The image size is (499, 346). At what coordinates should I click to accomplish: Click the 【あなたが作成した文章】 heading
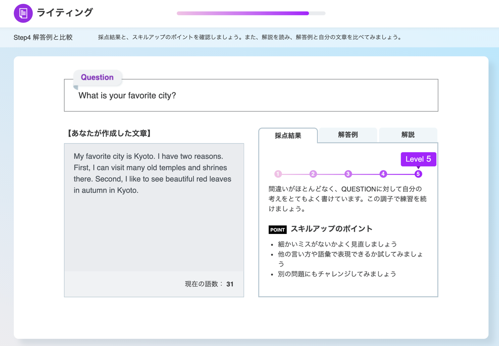pos(109,133)
